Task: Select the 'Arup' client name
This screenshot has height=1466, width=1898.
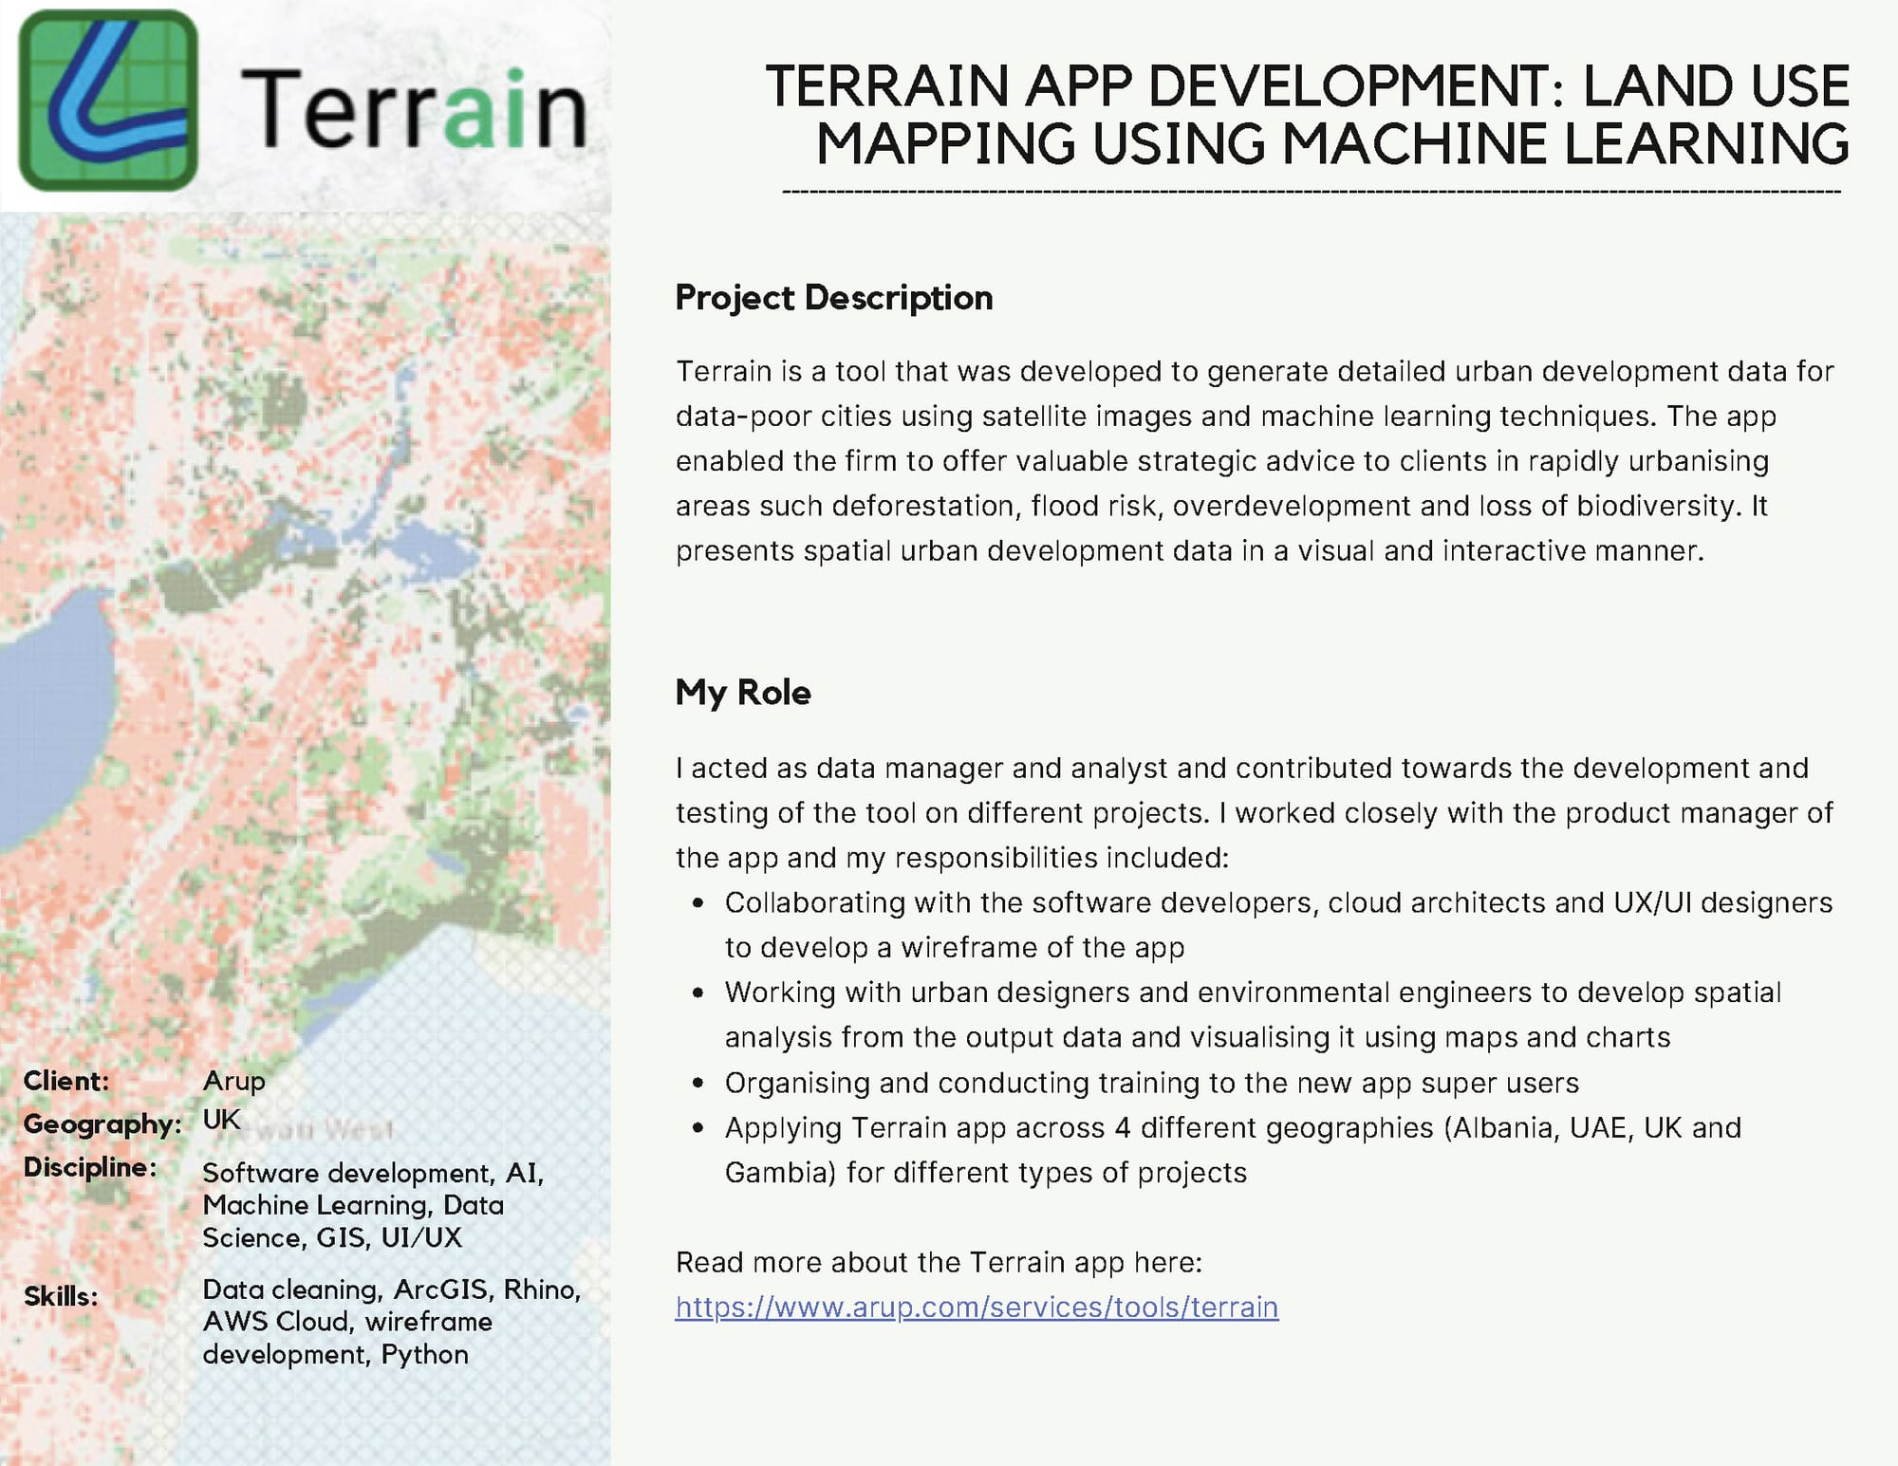Action: [x=234, y=1081]
